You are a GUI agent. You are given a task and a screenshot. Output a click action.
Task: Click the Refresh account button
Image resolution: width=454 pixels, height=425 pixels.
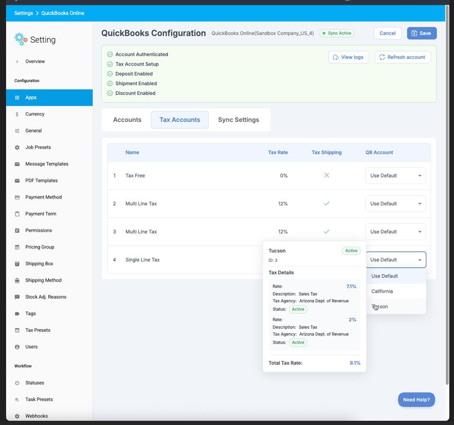[x=403, y=57]
